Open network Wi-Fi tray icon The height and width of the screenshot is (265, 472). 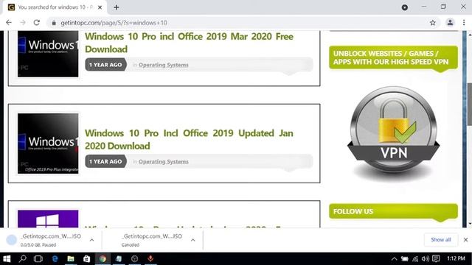coord(415,258)
